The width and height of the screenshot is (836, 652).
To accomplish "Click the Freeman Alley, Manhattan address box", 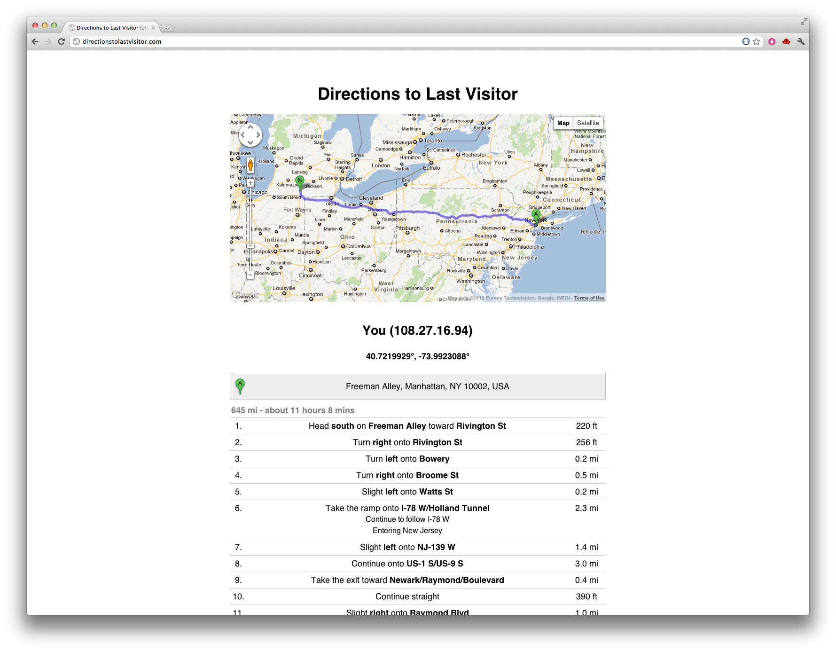I will pos(417,386).
